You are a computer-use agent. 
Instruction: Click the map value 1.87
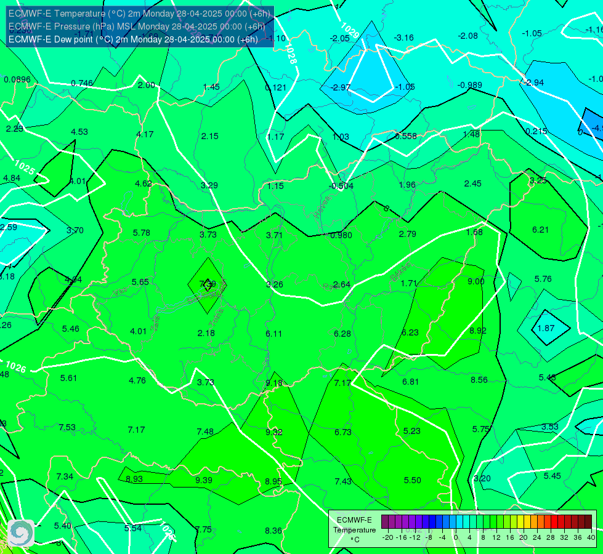[546, 328]
